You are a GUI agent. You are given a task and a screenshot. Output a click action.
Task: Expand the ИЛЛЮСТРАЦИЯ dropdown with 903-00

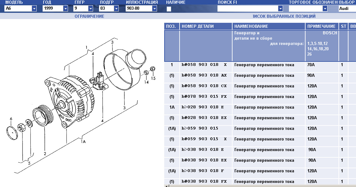[154, 9]
